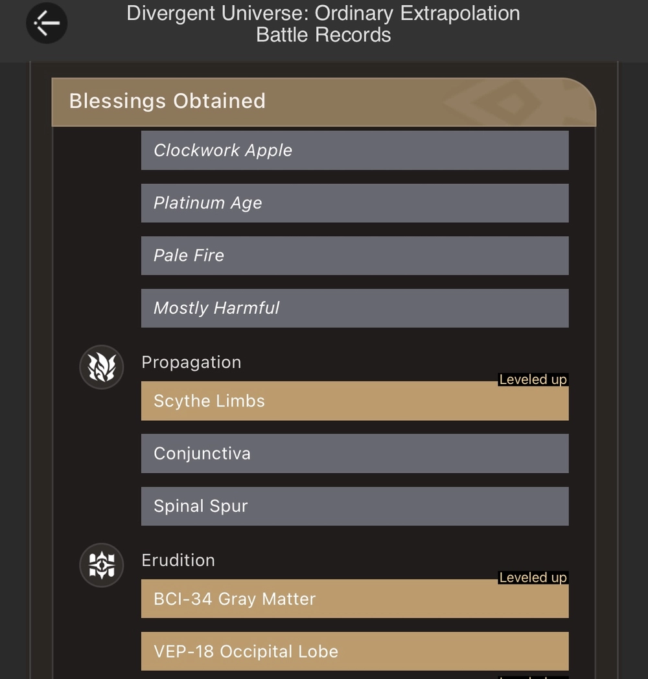
Task: Tap the Spinal Spur blessing
Action: [354, 506]
